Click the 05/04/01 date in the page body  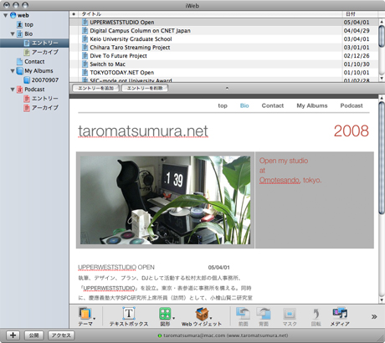point(219,268)
